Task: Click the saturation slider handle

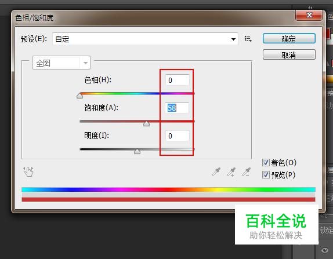Action: [x=146, y=123]
